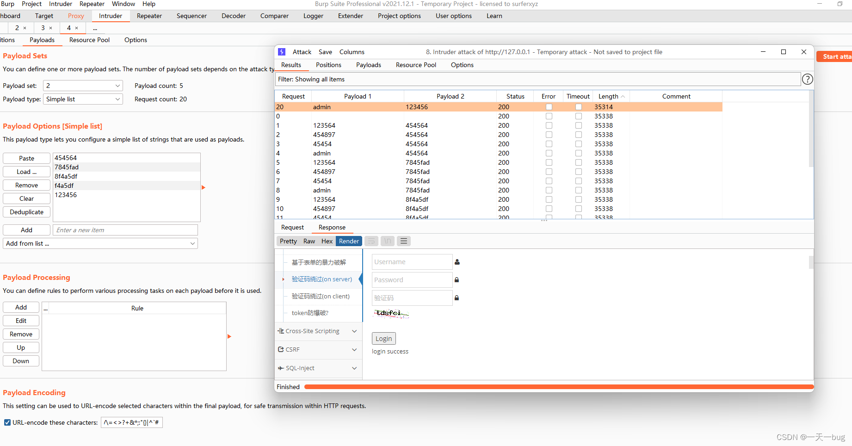Click the Finished attack progress bar
The image size is (852, 446).
point(559,387)
